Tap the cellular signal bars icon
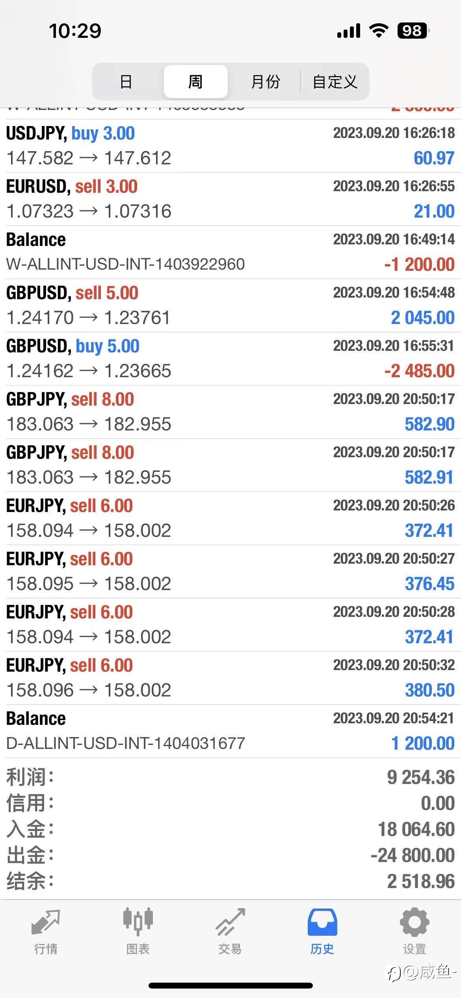461x998 pixels. tap(349, 31)
